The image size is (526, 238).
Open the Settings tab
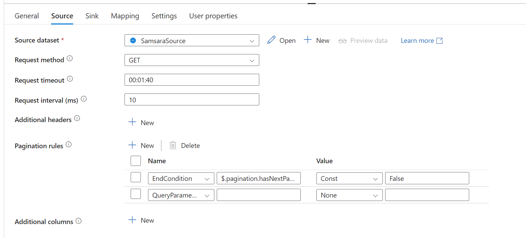[x=164, y=16]
